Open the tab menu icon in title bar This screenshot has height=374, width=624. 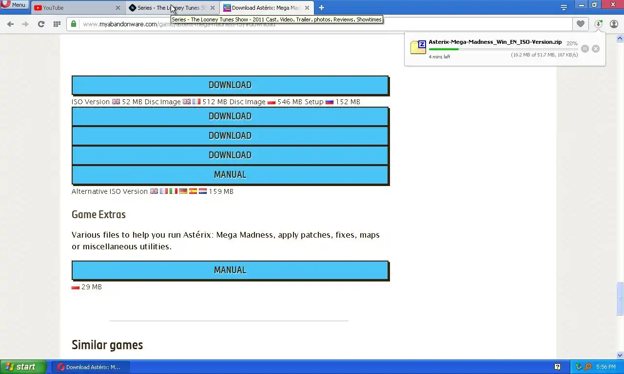coord(564,7)
